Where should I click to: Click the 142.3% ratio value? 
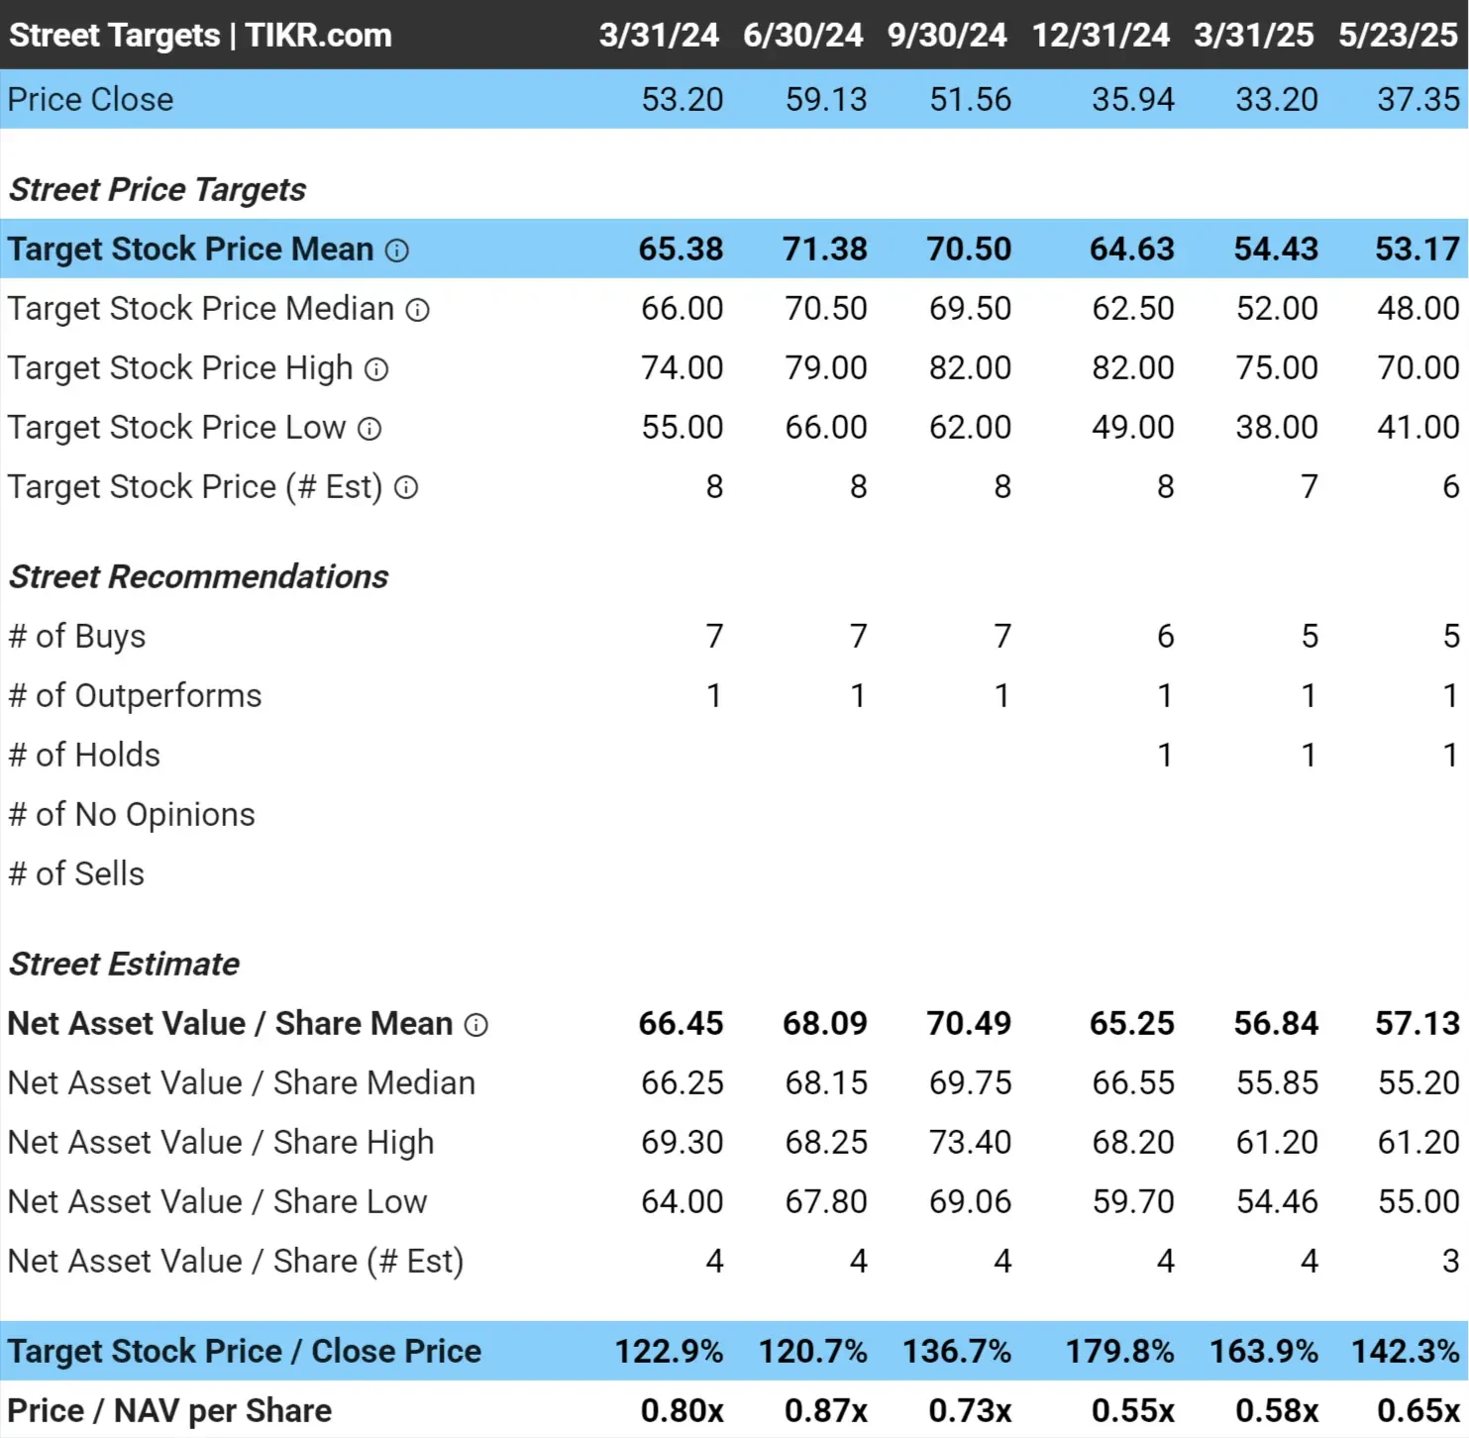(x=1406, y=1351)
